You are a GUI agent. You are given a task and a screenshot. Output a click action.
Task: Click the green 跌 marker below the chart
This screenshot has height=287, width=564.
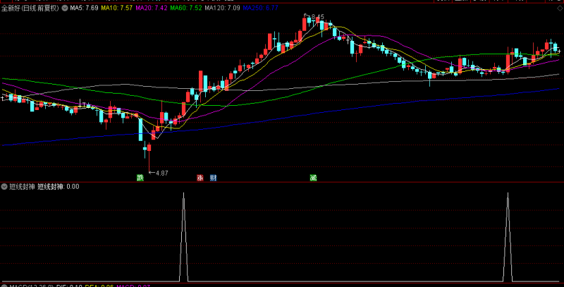[x=140, y=178]
